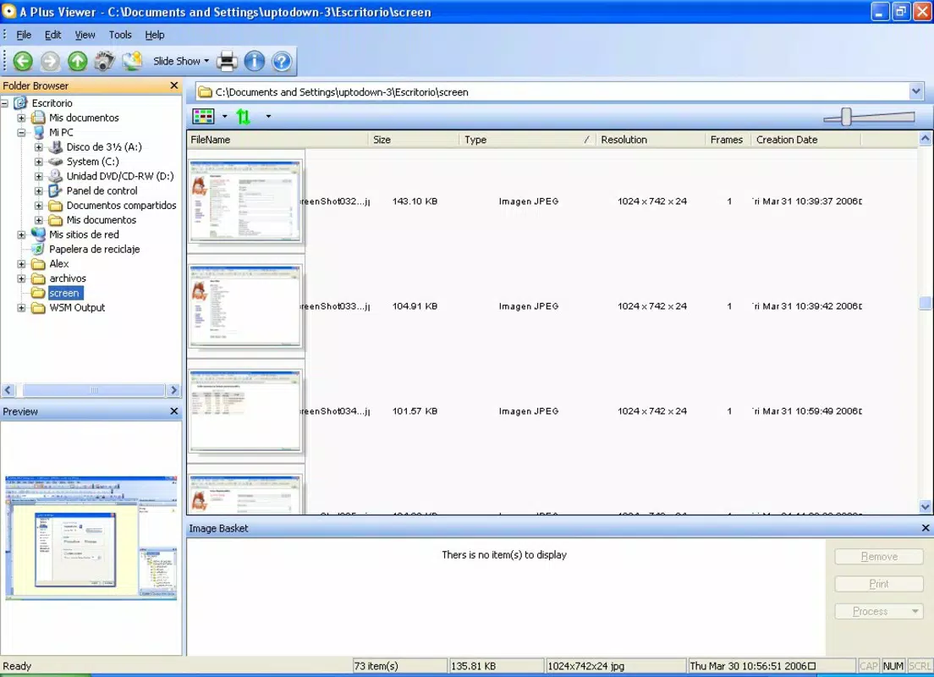Collapse the Mi PC tree node
Viewport: 934px width, 677px height.
pyautogui.click(x=21, y=132)
